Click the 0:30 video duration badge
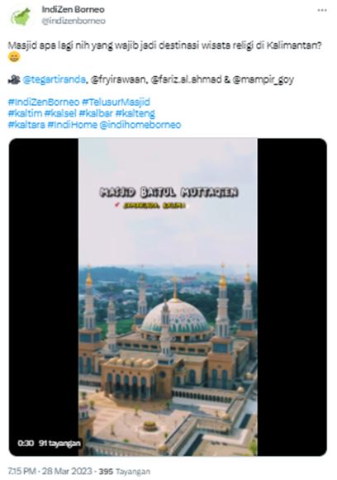Image resolution: width=337 pixels, height=480 pixels. click(x=26, y=444)
